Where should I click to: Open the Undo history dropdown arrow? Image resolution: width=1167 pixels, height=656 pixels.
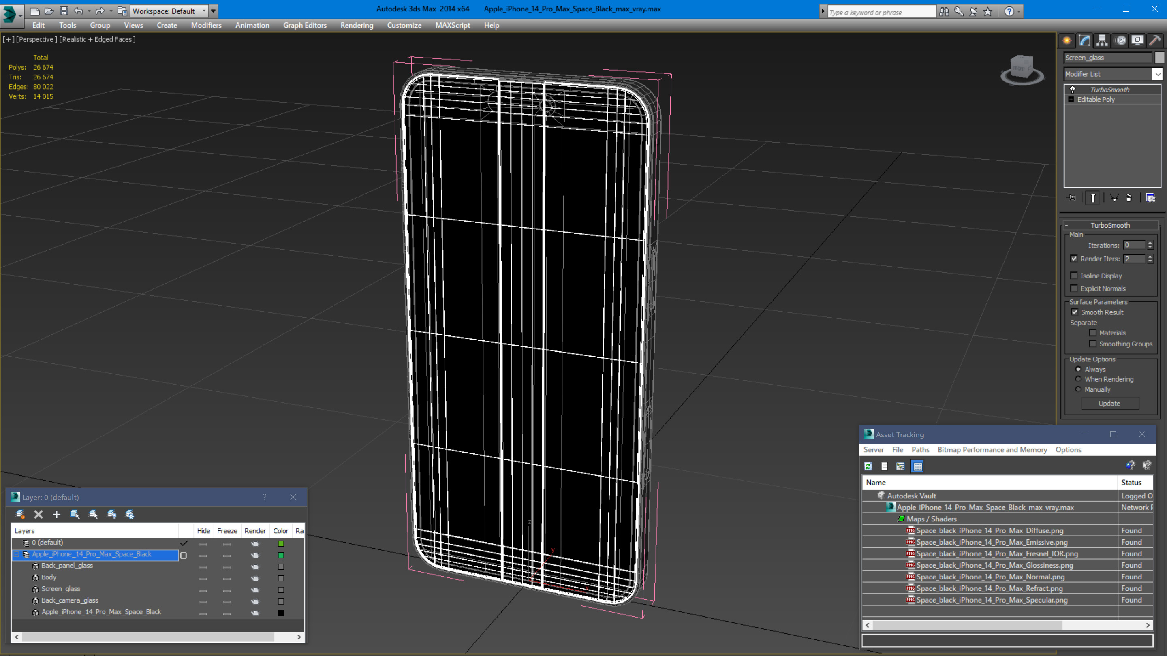click(89, 11)
